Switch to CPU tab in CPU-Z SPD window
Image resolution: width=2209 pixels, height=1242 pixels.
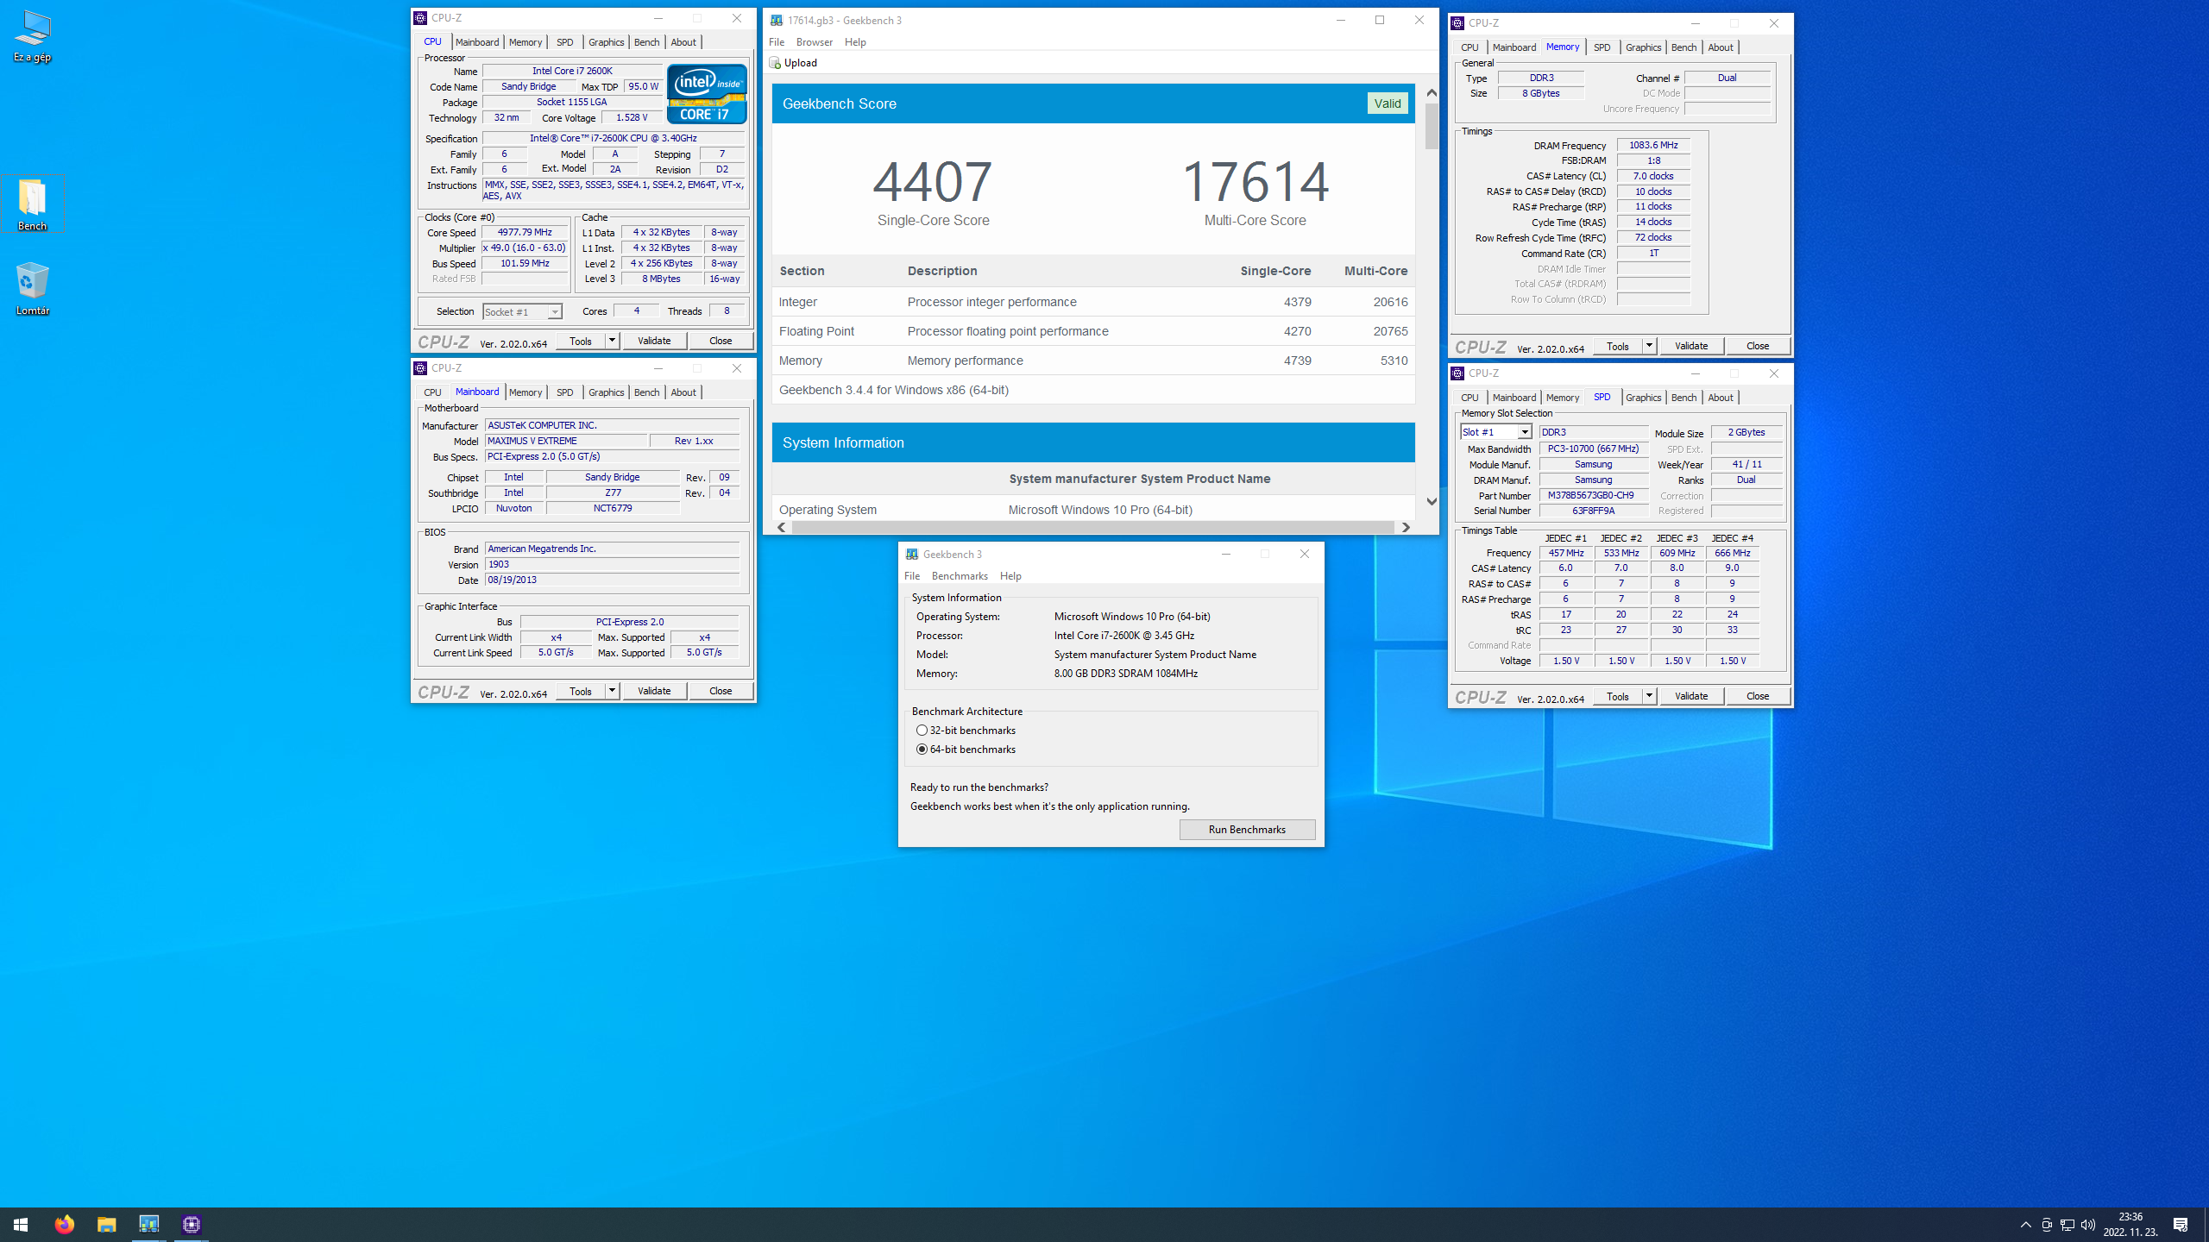click(1470, 398)
